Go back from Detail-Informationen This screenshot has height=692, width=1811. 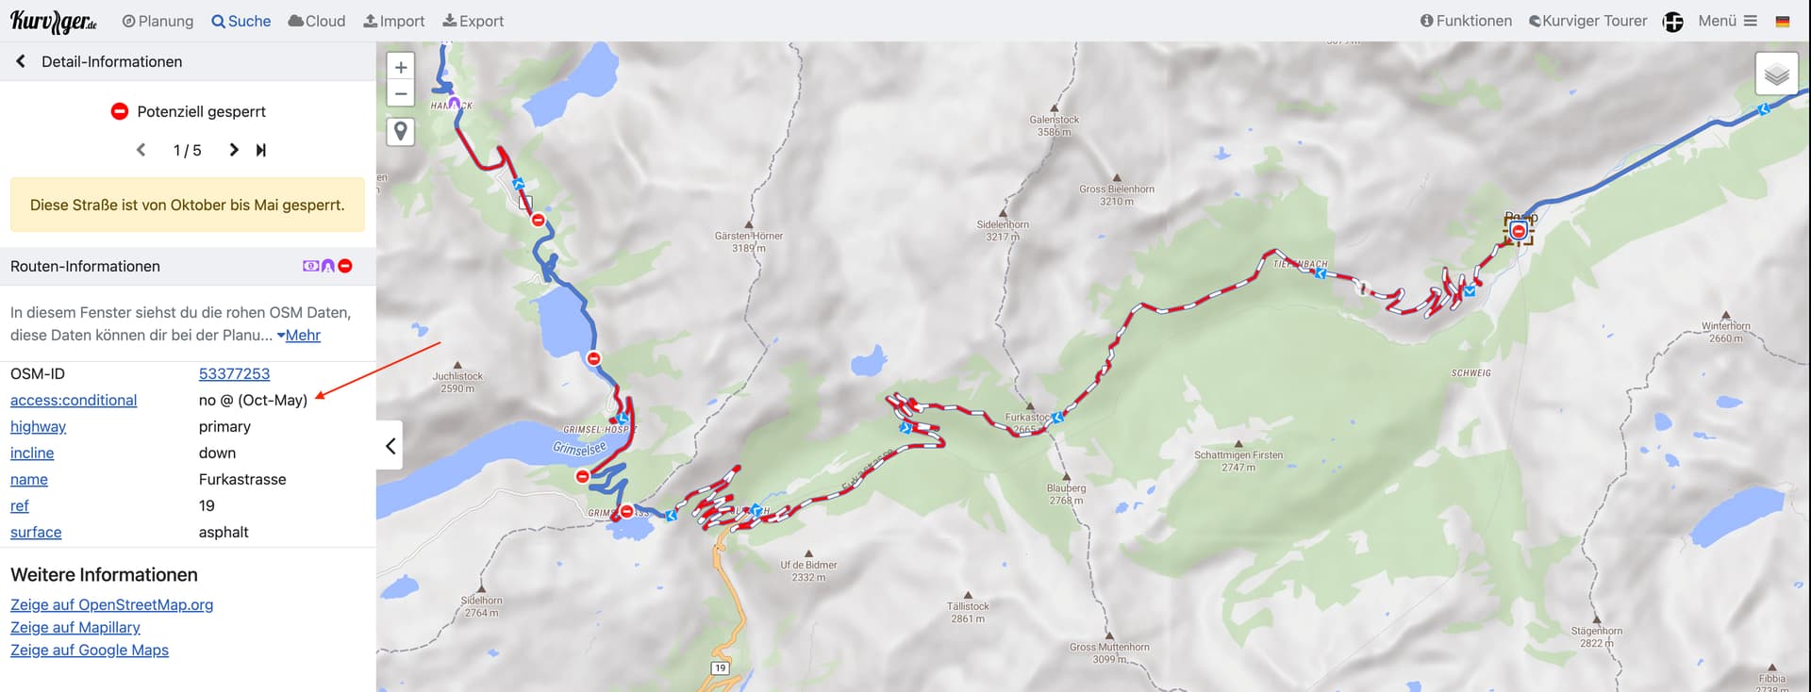21,61
